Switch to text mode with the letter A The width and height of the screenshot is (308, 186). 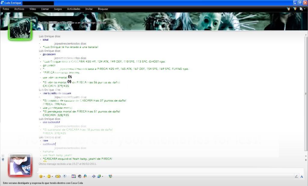302,176
